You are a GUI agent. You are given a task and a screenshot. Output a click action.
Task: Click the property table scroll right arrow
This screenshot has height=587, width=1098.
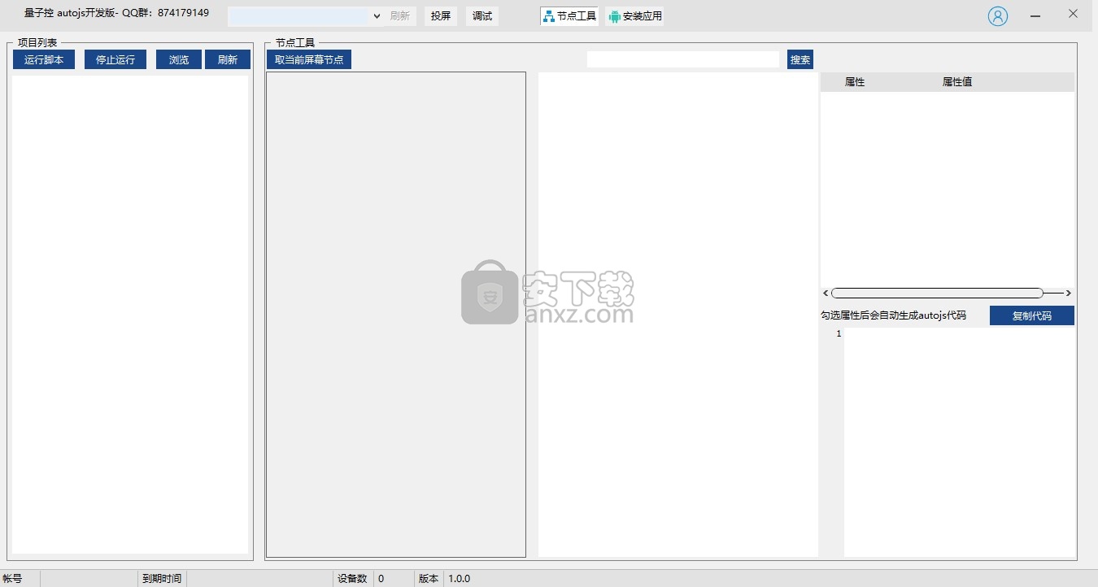point(1069,293)
